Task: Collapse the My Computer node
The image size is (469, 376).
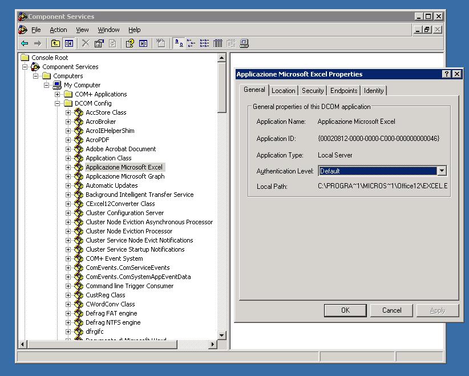Action: (x=46, y=85)
